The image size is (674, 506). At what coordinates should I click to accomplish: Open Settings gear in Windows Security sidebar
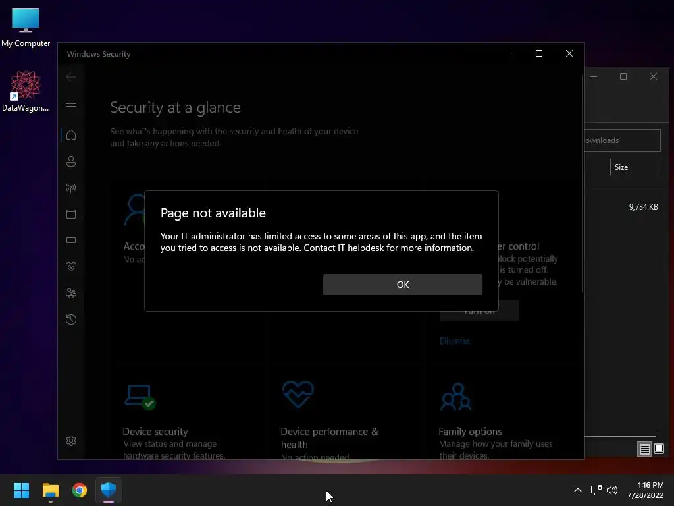[x=71, y=441]
